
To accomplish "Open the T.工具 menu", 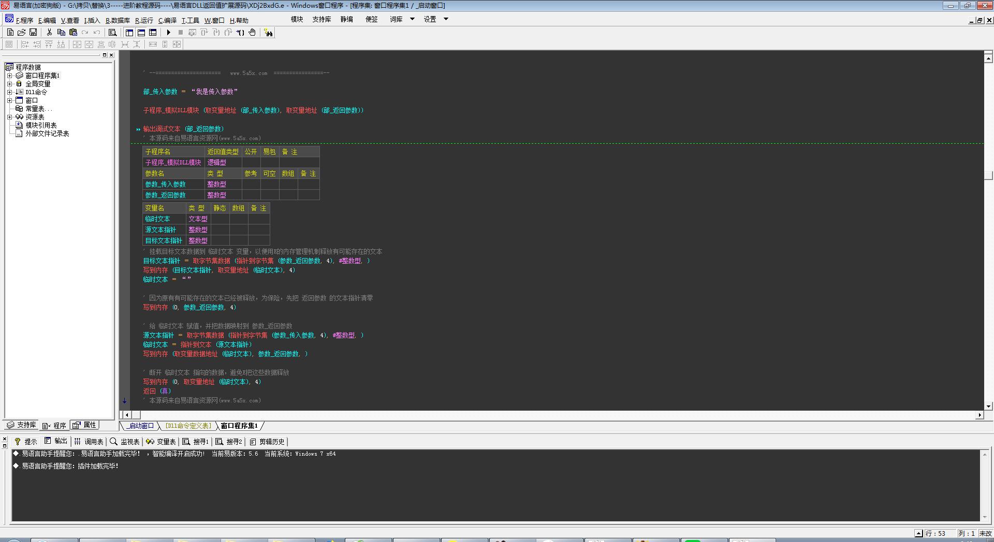I will [x=190, y=21].
